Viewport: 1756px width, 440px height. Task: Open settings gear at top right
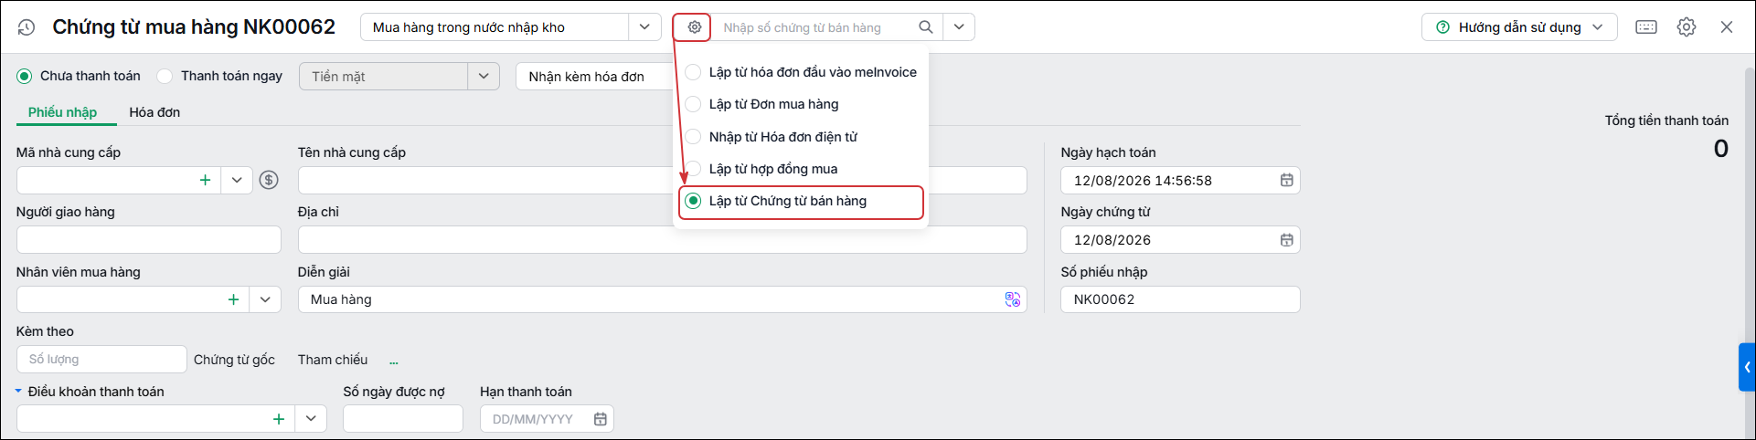(1687, 27)
